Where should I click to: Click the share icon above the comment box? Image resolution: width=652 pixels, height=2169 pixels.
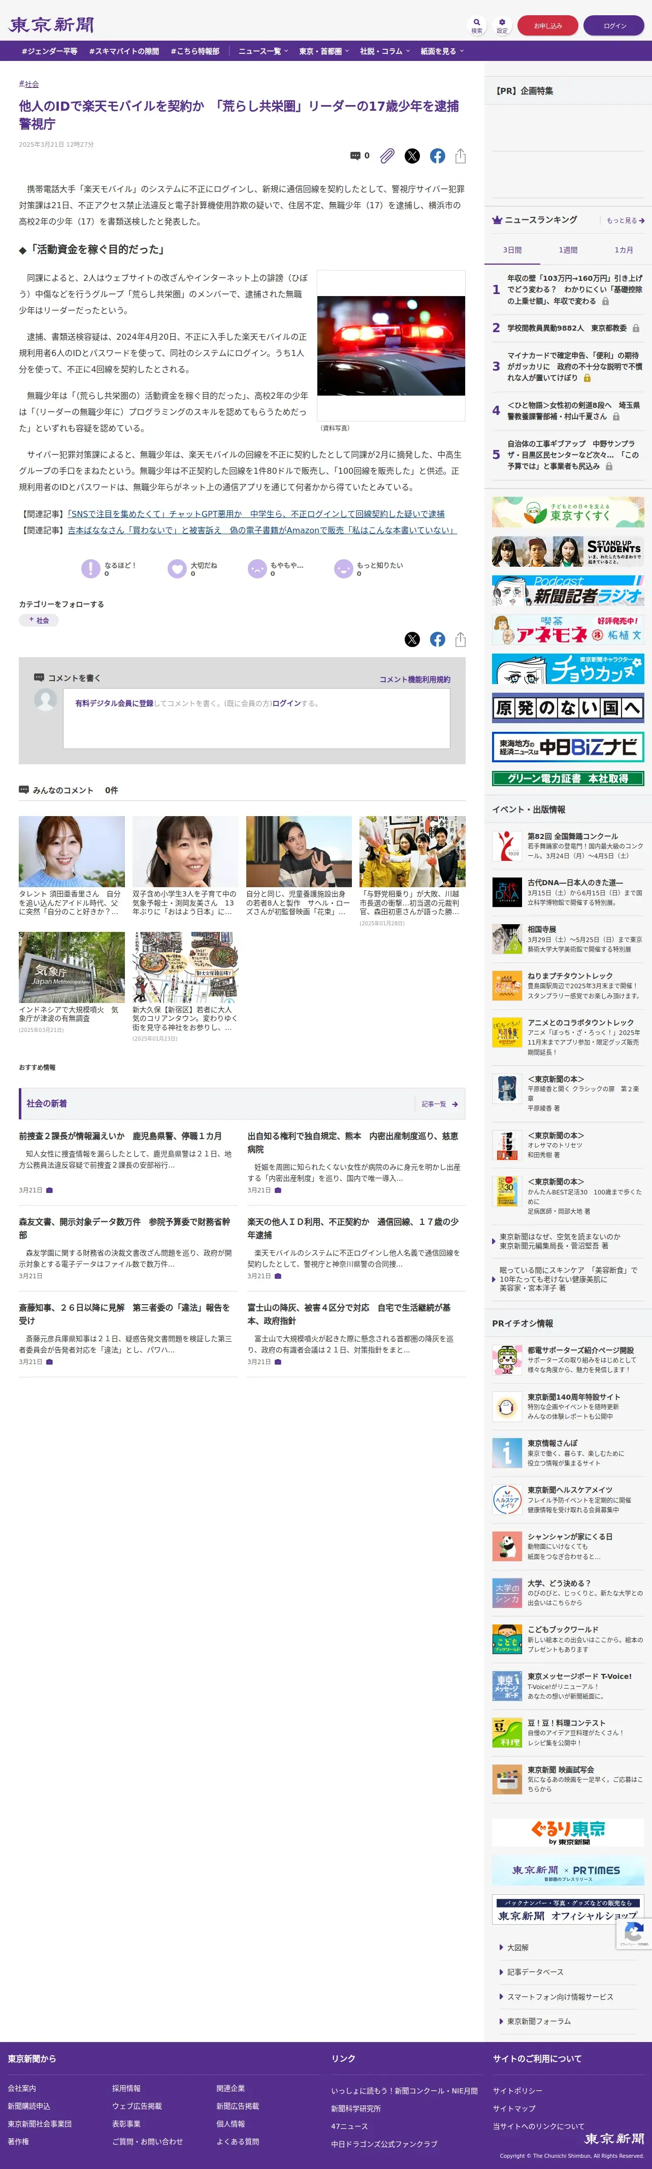tap(460, 639)
